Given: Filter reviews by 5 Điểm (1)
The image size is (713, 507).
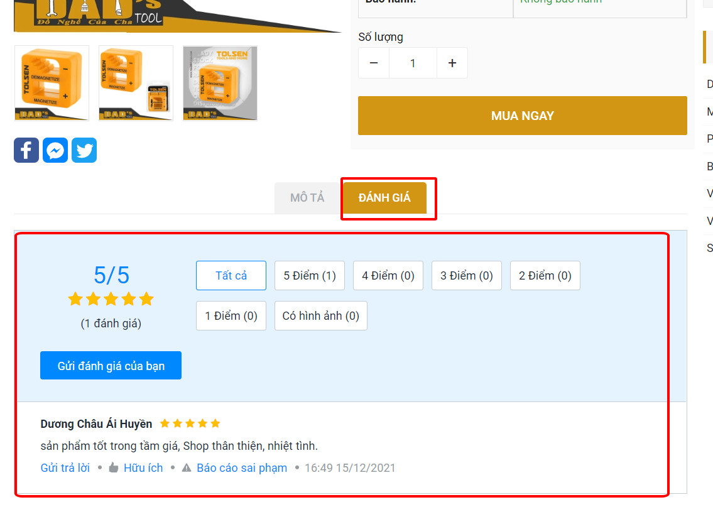Looking at the screenshot, I should (x=310, y=276).
